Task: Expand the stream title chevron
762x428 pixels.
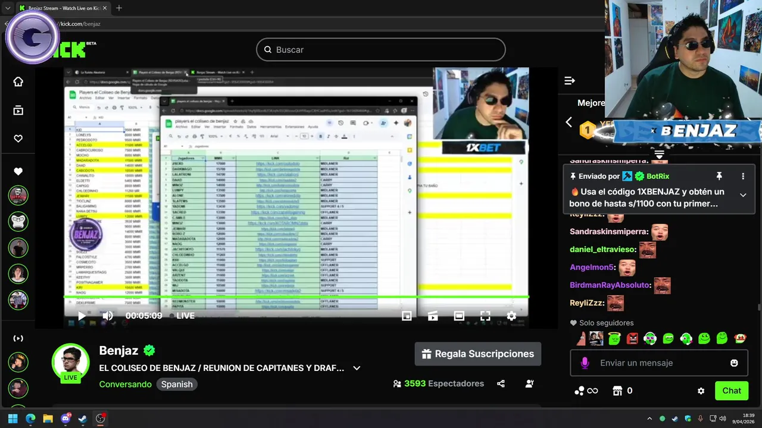Action: [357, 368]
